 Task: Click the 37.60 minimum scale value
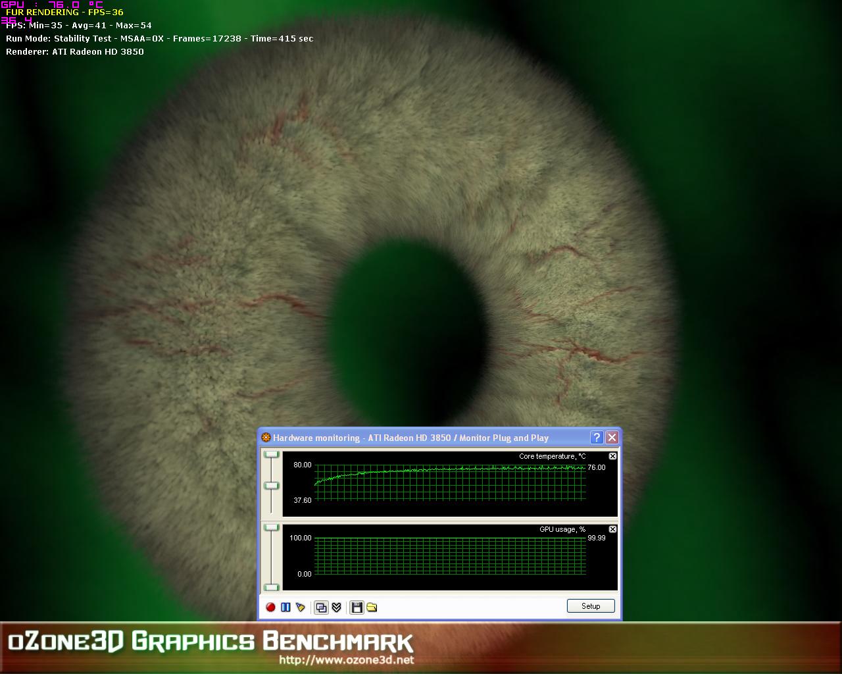click(303, 500)
